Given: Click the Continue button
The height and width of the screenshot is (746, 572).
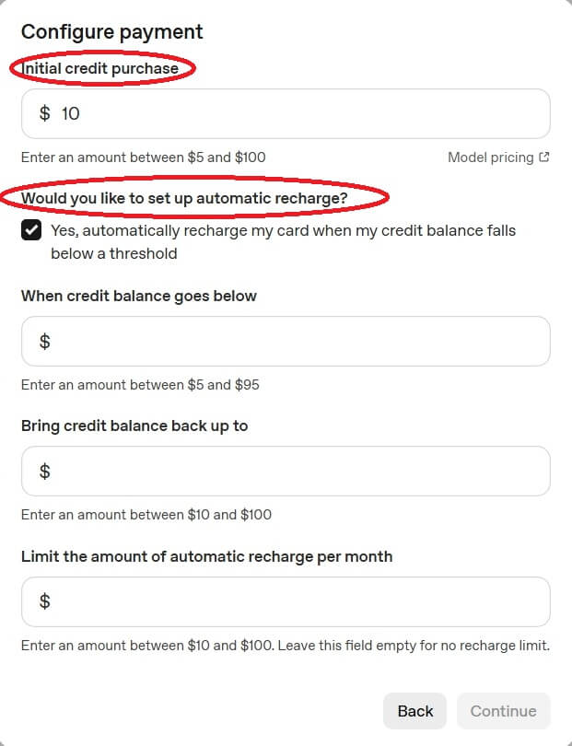Looking at the screenshot, I should tap(503, 711).
